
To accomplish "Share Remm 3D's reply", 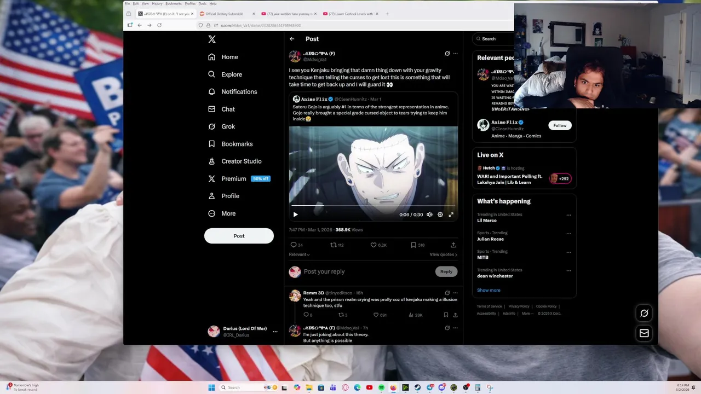I will pos(455,315).
